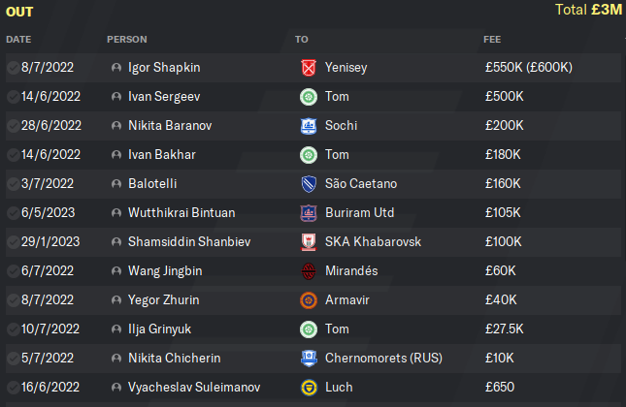626x407 pixels.
Task: Click the Armavir club badge icon
Action: tap(309, 300)
